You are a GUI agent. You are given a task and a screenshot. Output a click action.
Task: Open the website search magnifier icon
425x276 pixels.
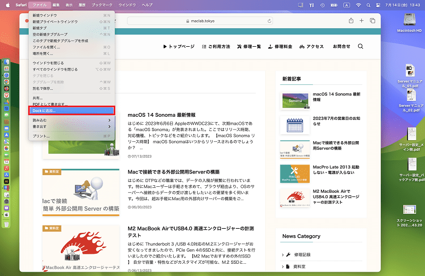[x=360, y=46]
